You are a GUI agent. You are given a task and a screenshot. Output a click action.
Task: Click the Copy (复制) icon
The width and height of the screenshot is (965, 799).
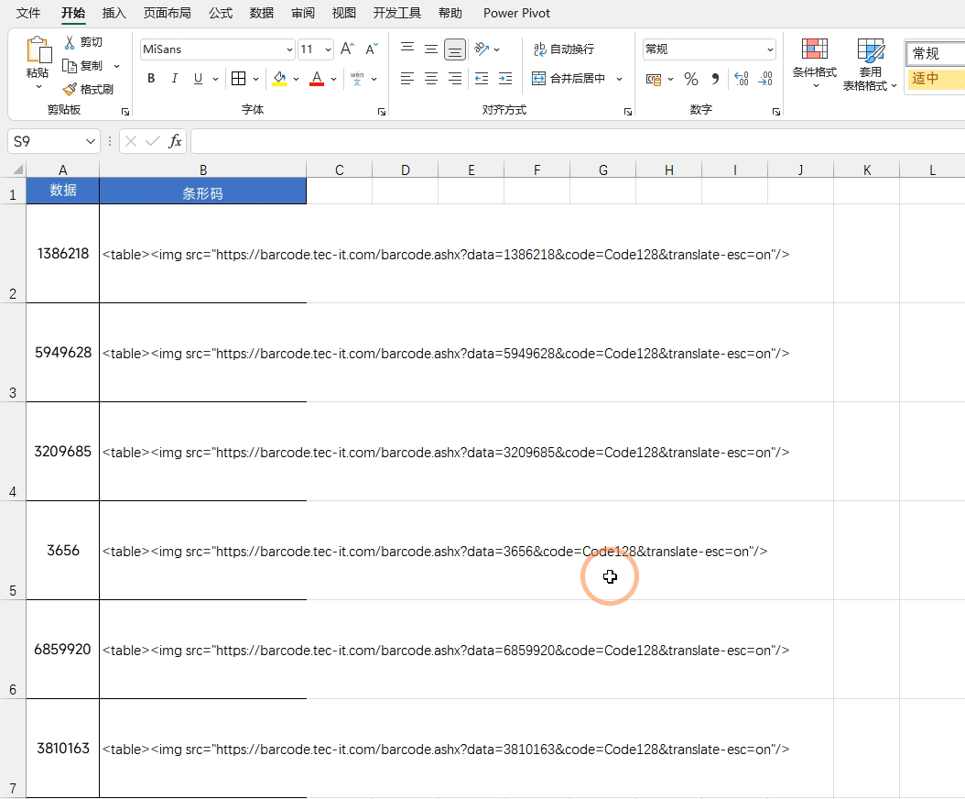[70, 65]
